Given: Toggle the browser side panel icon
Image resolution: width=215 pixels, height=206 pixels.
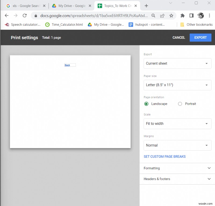Looking at the screenshot, I should [x=191, y=16].
